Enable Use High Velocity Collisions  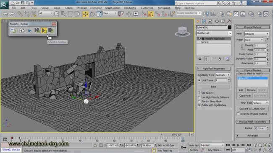click(199, 97)
